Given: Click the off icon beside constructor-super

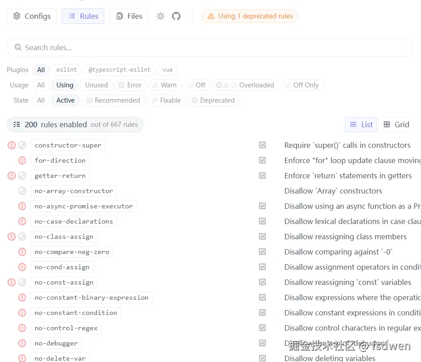Looking at the screenshot, I should [x=22, y=145].
